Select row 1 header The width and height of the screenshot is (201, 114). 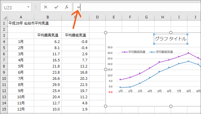tap(4, 23)
